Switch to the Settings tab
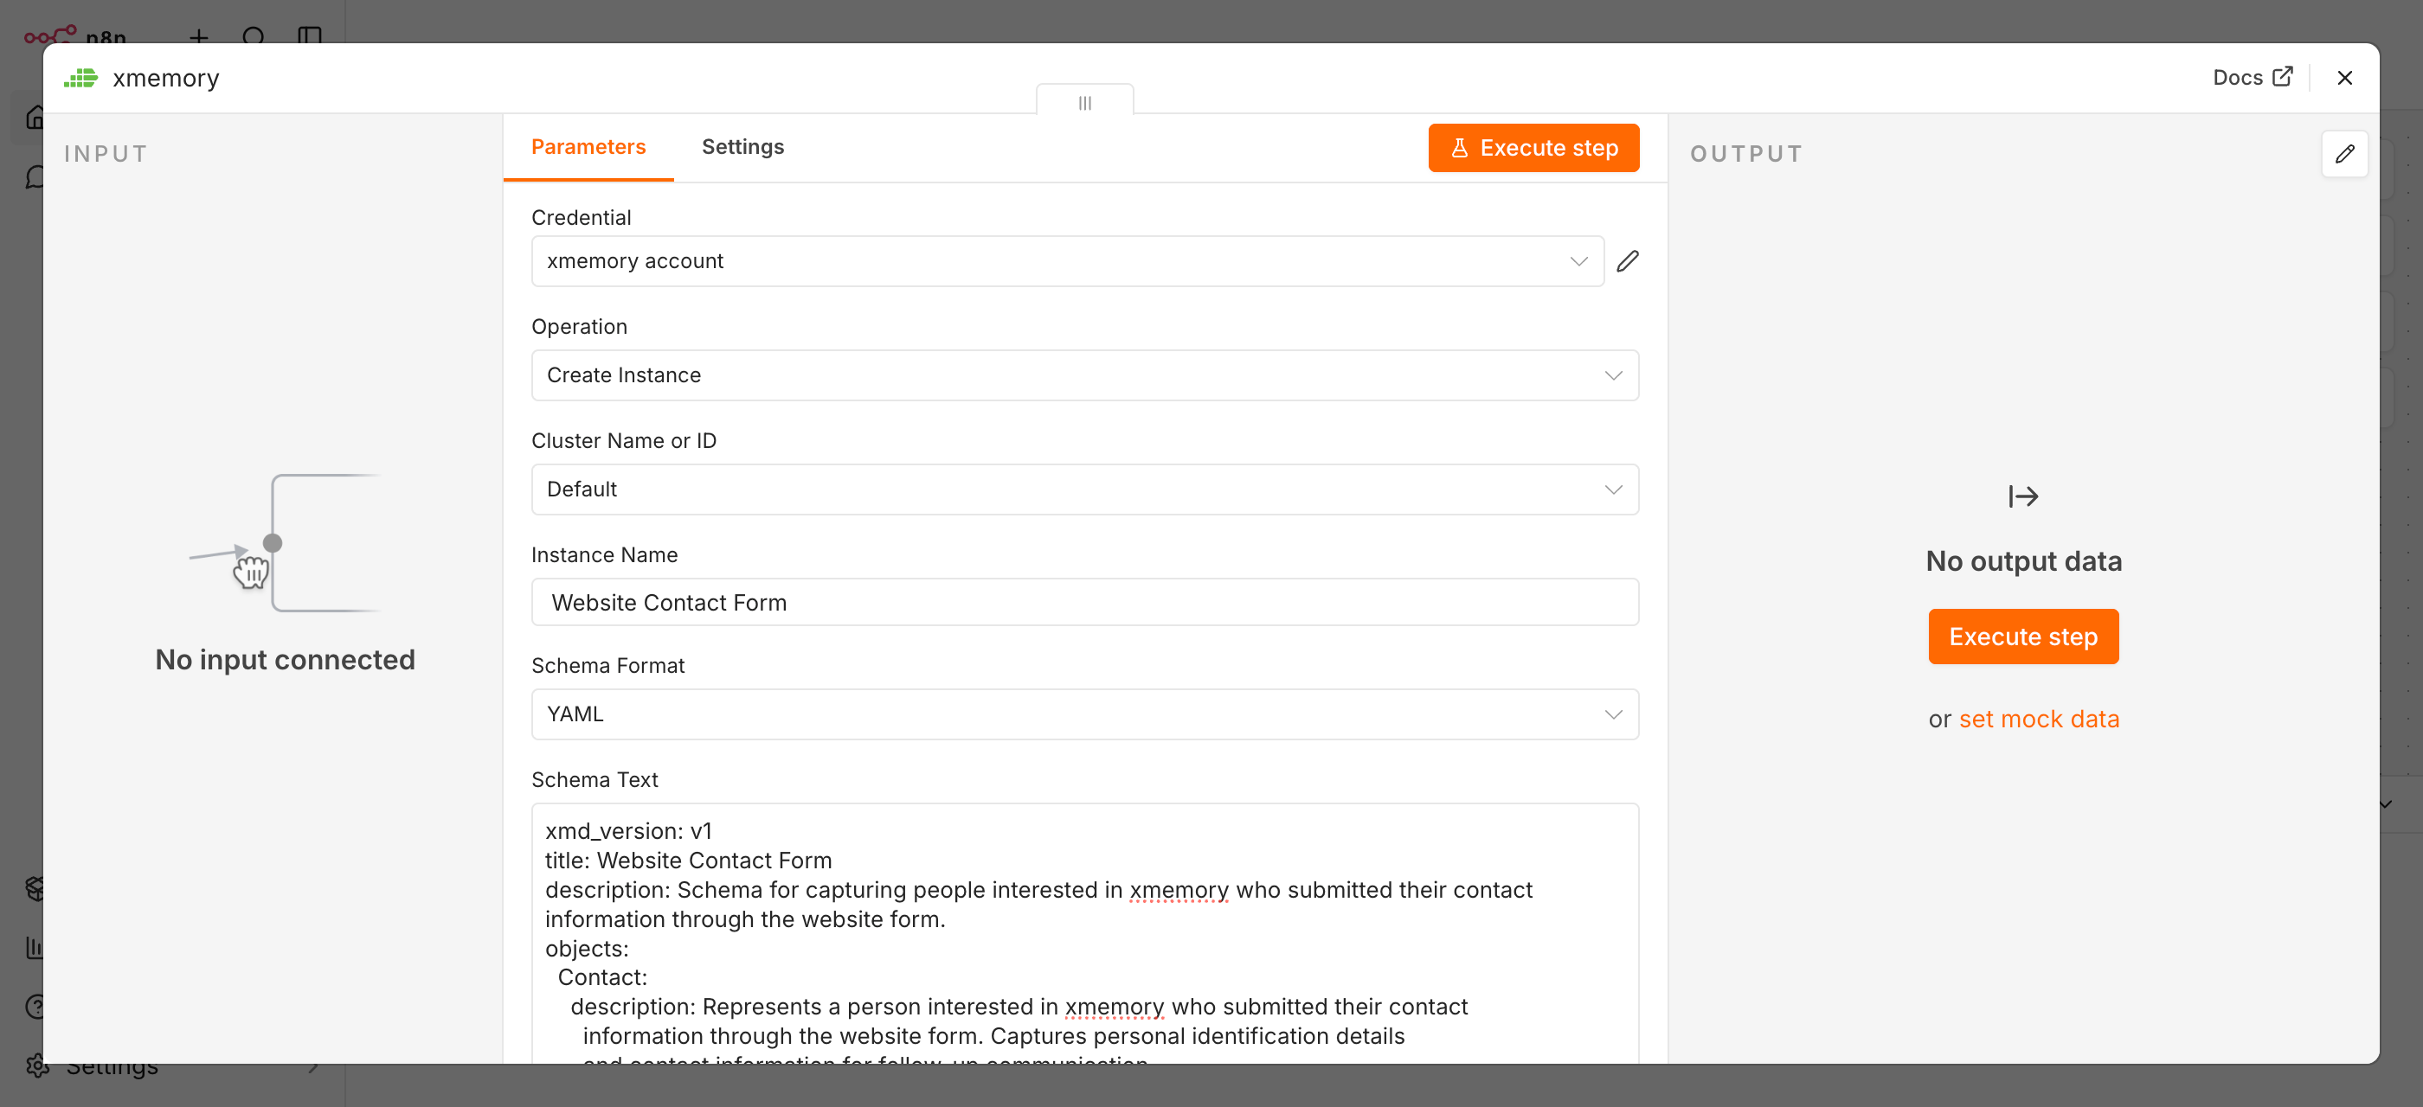This screenshot has height=1107, width=2423. pos(742,147)
